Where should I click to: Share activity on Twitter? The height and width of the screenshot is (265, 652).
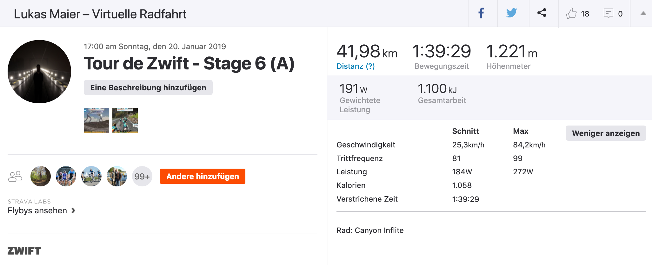pos(511,13)
